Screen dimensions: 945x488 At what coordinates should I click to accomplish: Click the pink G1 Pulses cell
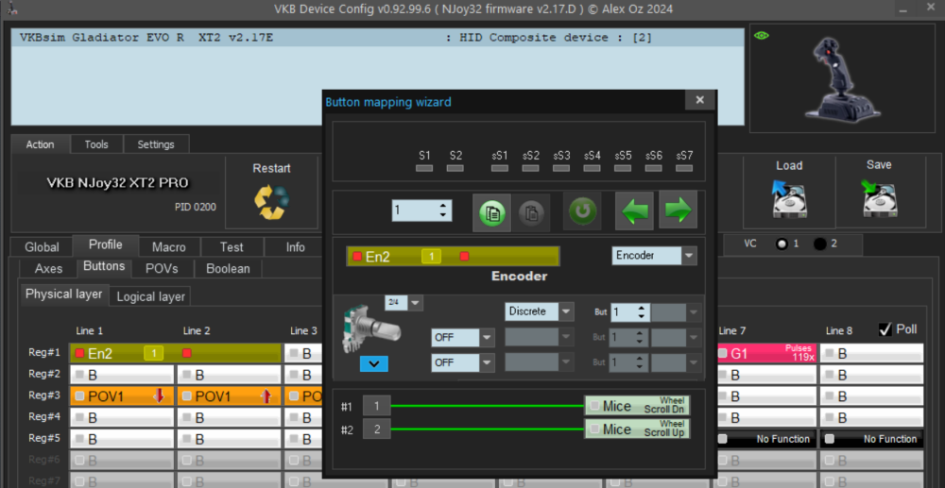pos(765,353)
